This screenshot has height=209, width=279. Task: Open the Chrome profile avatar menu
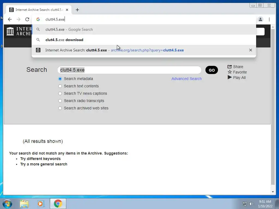(260, 19)
